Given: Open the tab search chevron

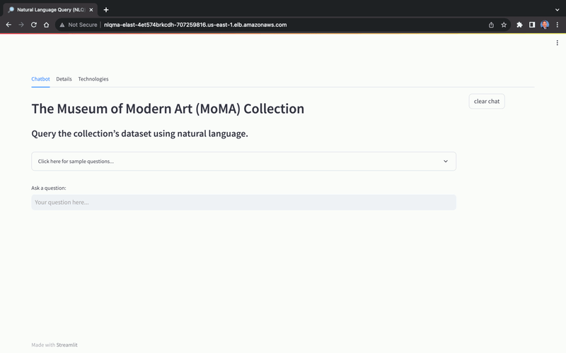Looking at the screenshot, I should 557,10.
